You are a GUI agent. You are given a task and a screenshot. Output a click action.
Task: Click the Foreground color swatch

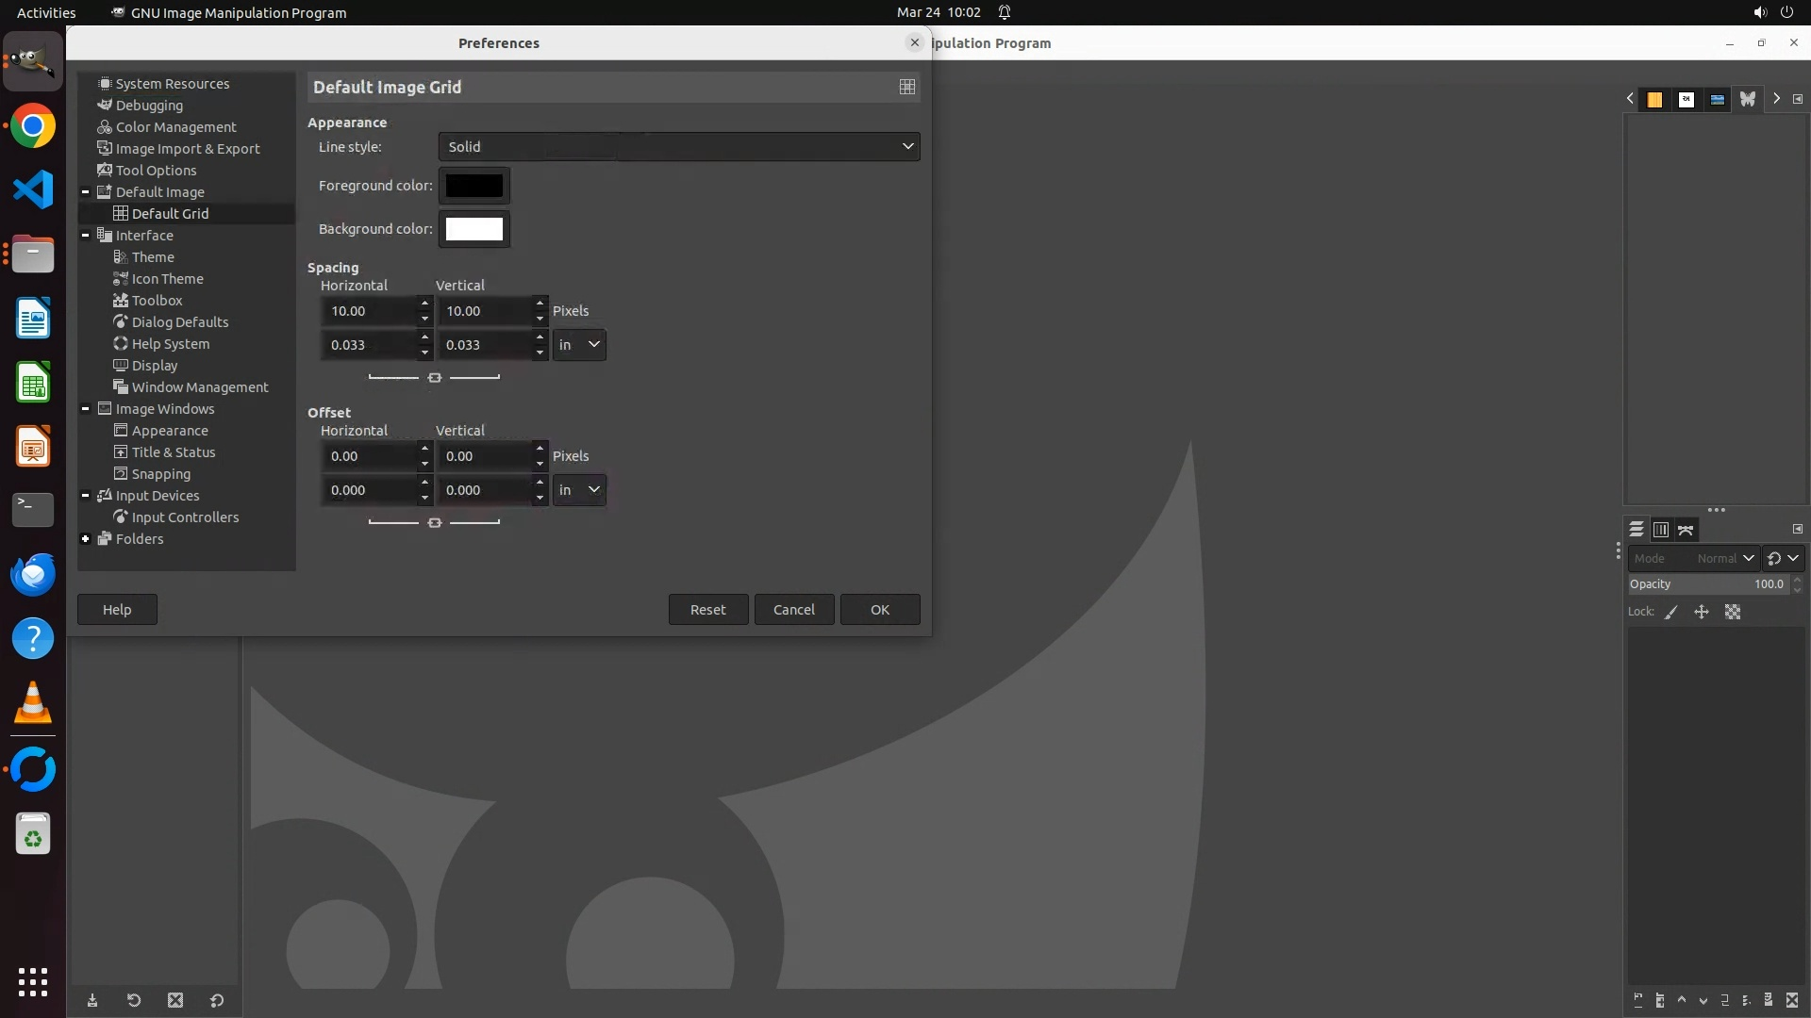pyautogui.click(x=474, y=186)
